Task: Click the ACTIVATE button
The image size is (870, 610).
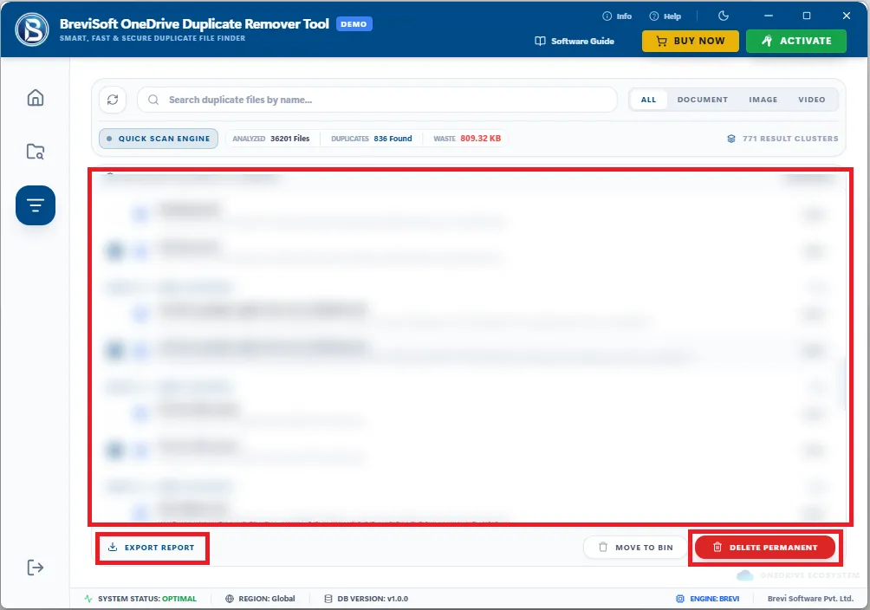Action: click(795, 41)
